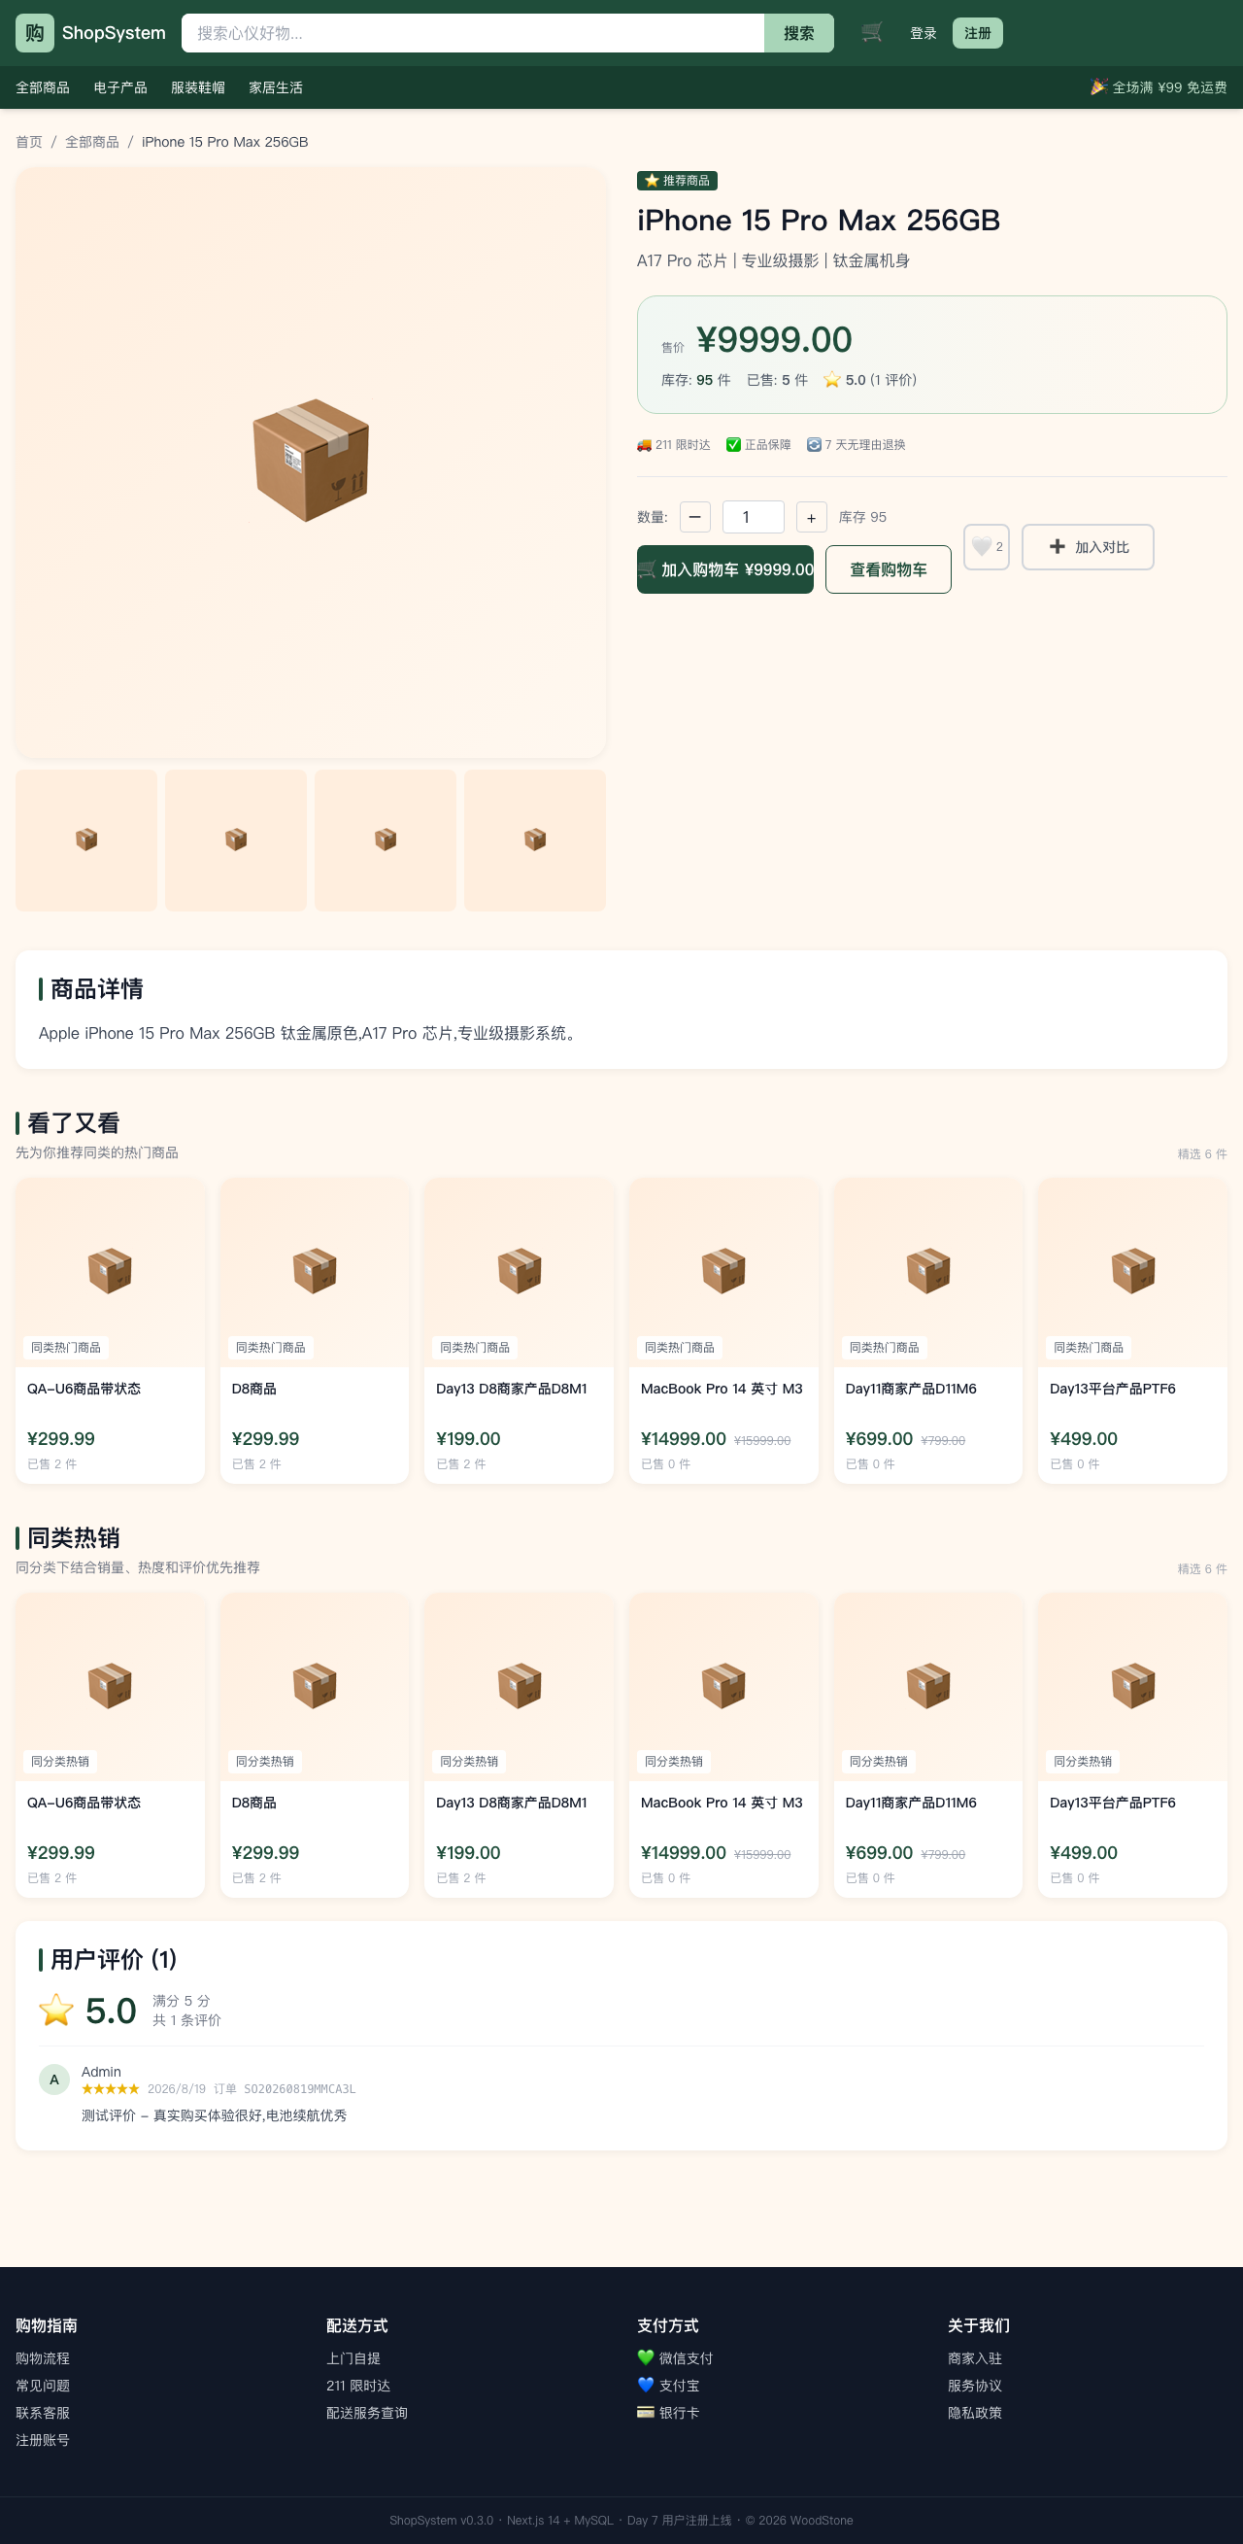Image resolution: width=1243 pixels, height=2544 pixels.
Task: Open QA-U6商品带状态 in 看了又看
Action: point(110,1329)
